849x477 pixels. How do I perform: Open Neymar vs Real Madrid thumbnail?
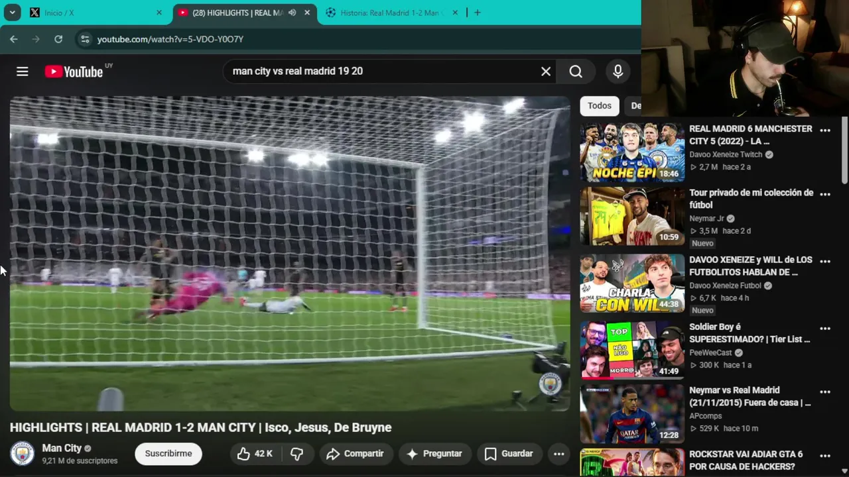point(632,413)
